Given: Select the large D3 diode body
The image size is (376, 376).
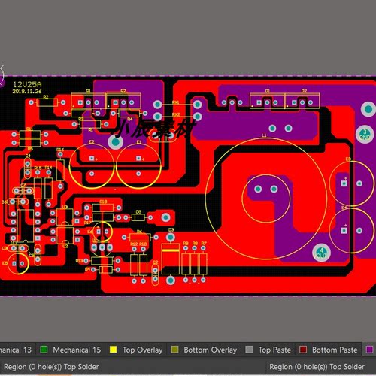Looking at the screenshot, I should click(171, 259).
